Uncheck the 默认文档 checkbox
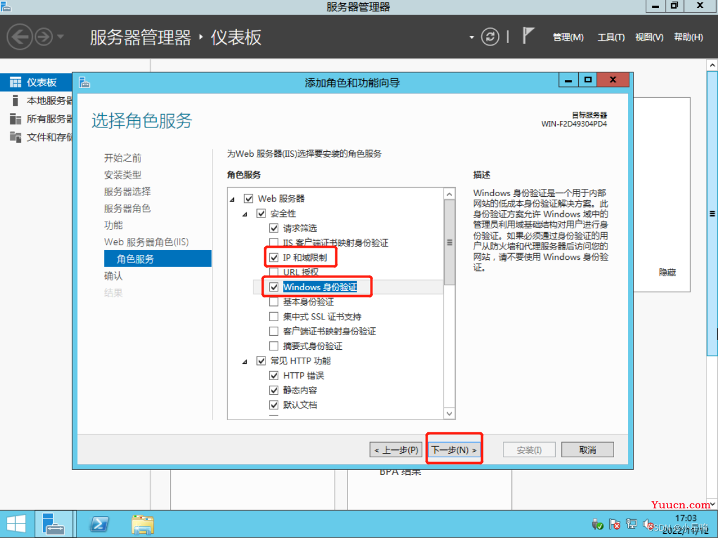 tap(274, 405)
